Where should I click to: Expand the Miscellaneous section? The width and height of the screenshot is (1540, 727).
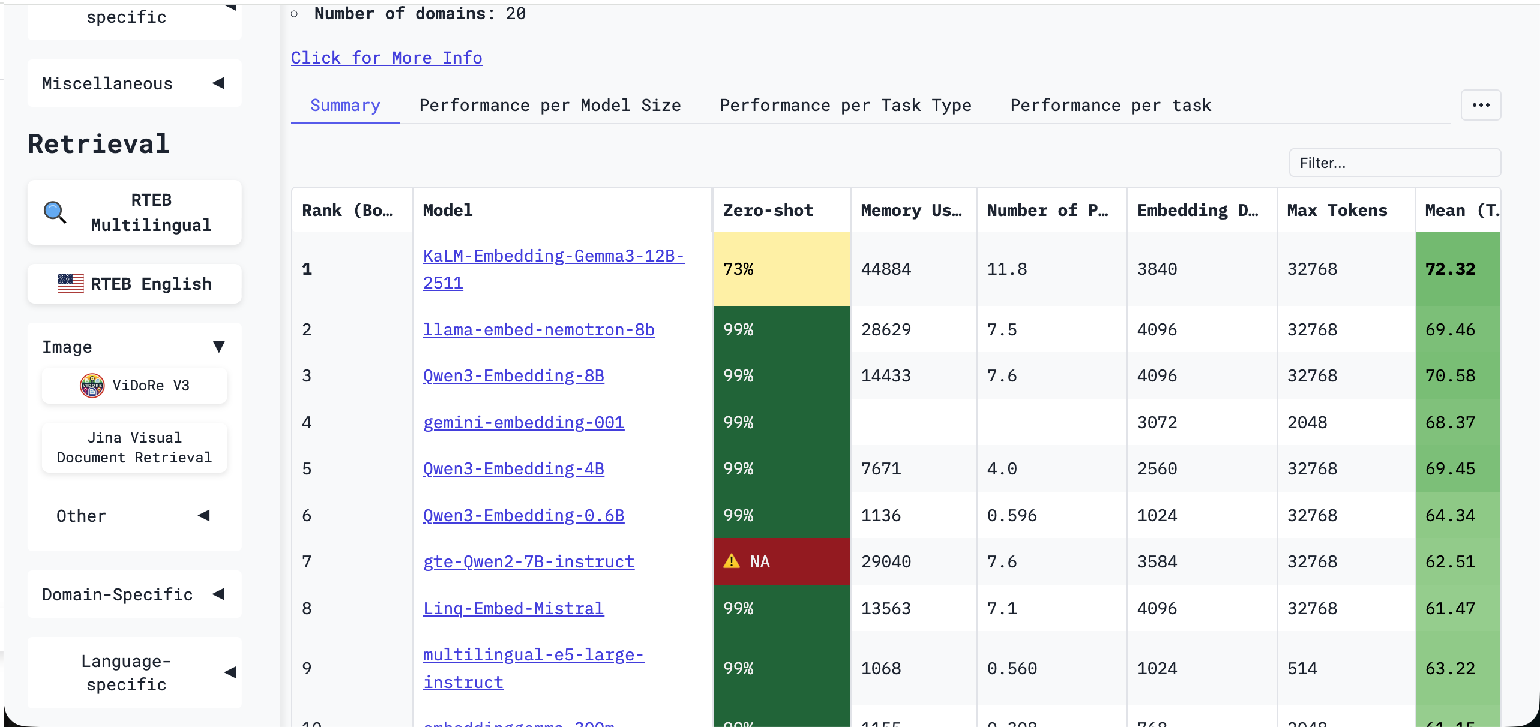(218, 83)
